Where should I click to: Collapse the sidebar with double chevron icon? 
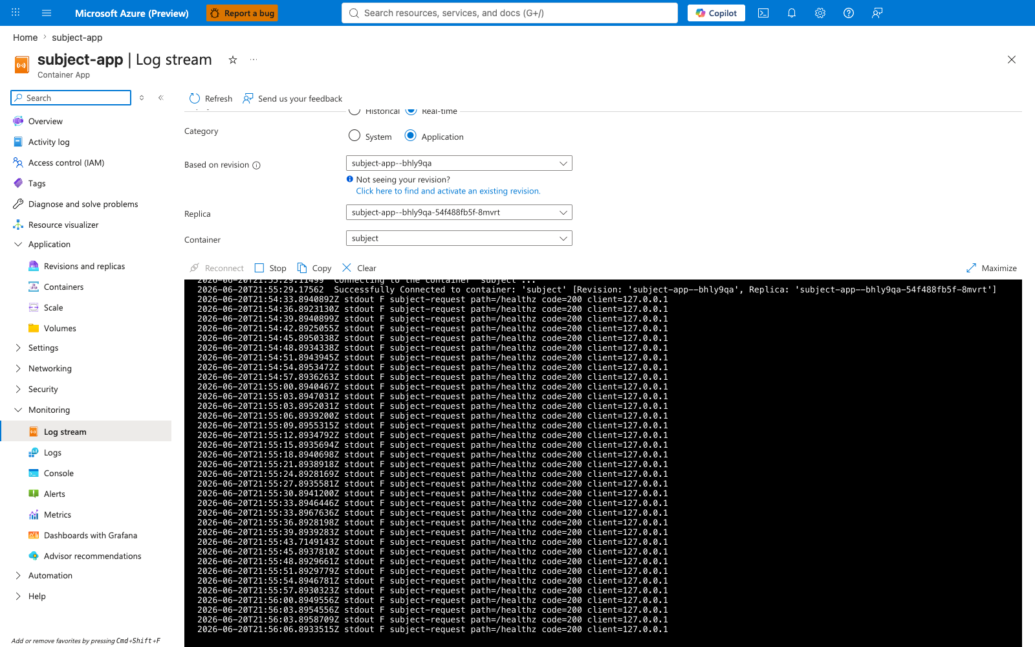coord(161,98)
